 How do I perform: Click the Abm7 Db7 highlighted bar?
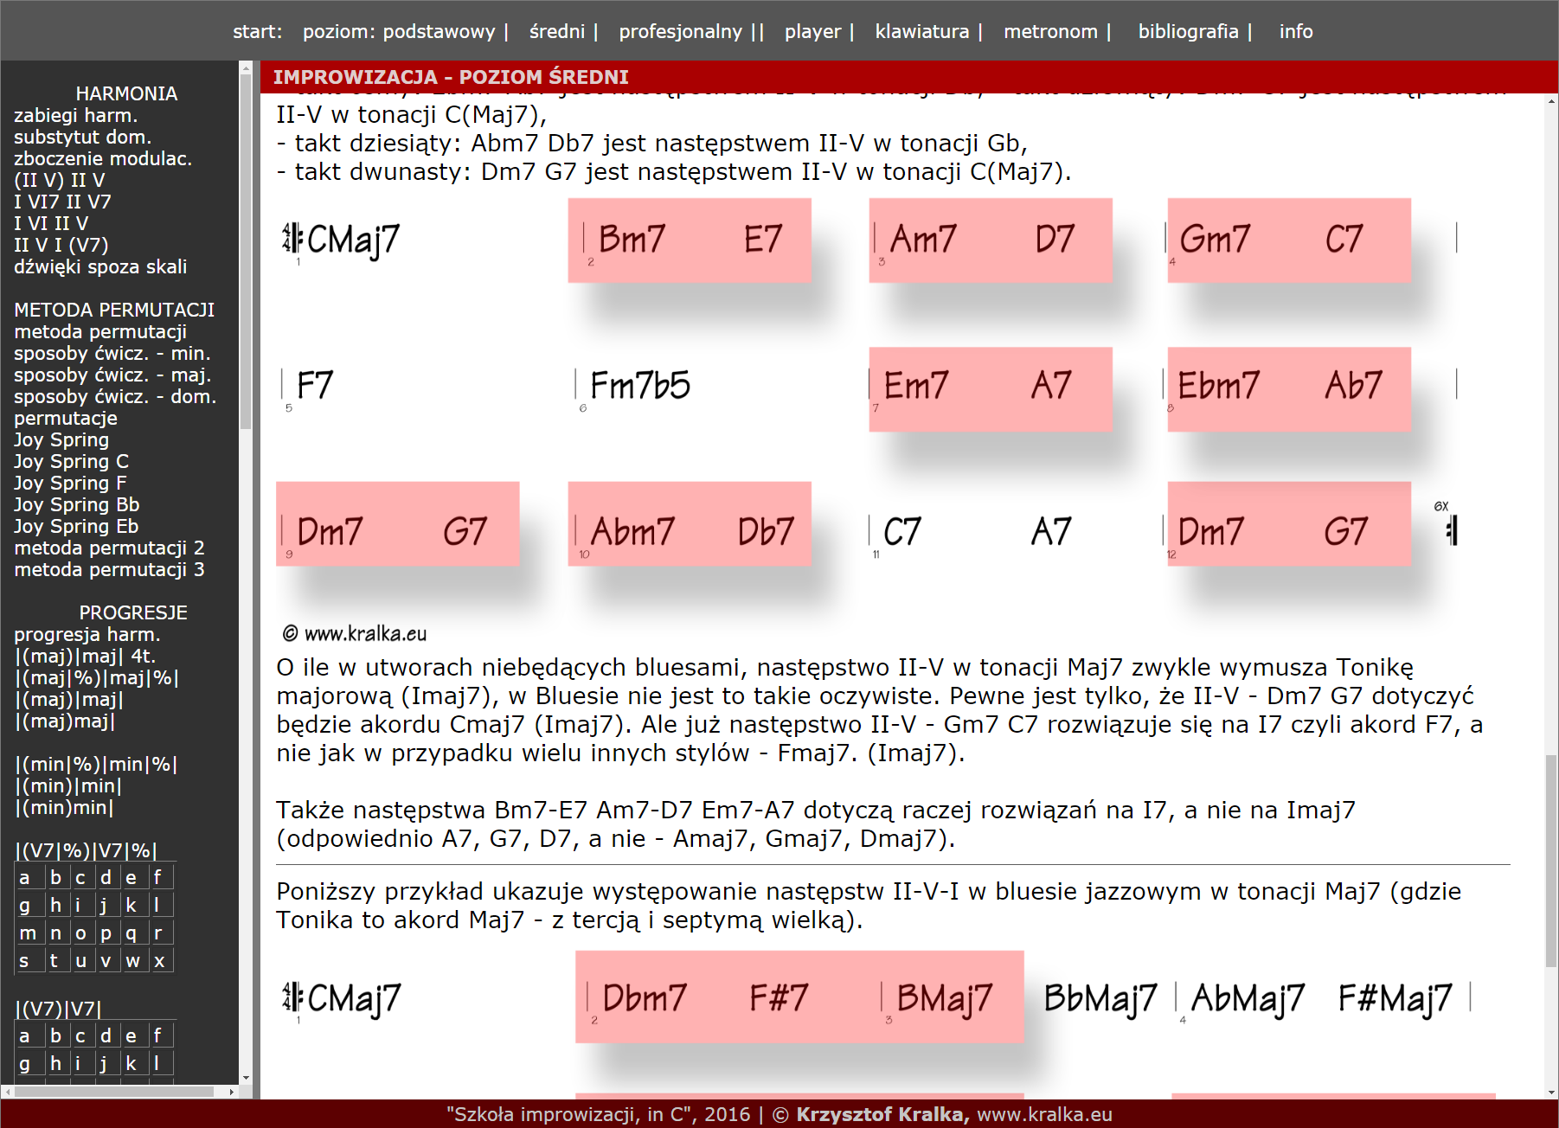pyautogui.click(x=690, y=524)
